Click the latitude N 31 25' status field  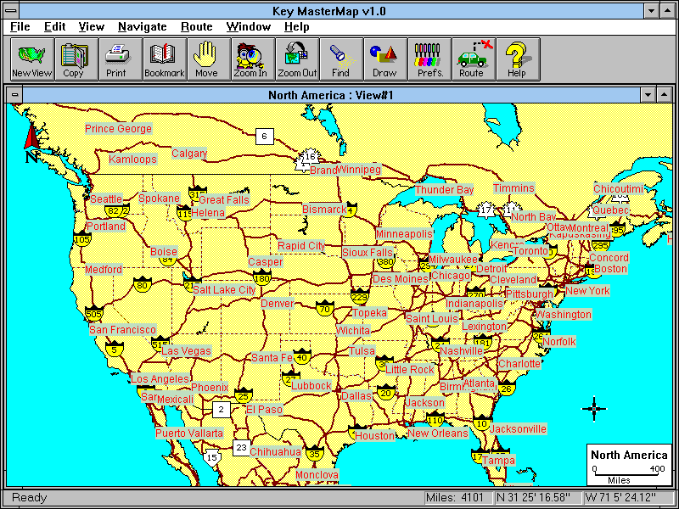tap(537, 497)
